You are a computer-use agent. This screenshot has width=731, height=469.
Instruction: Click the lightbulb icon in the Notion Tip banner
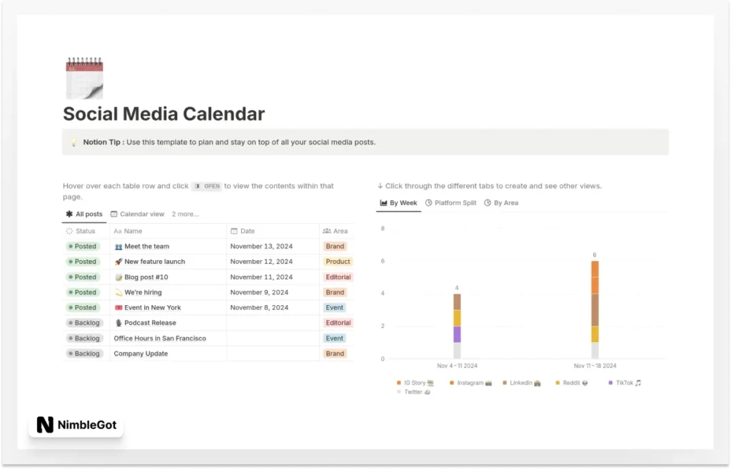(74, 142)
